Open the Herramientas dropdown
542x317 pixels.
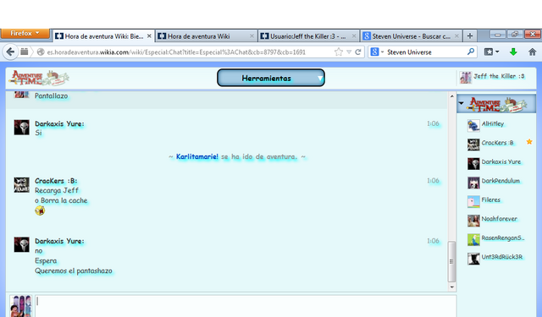pyautogui.click(x=271, y=78)
